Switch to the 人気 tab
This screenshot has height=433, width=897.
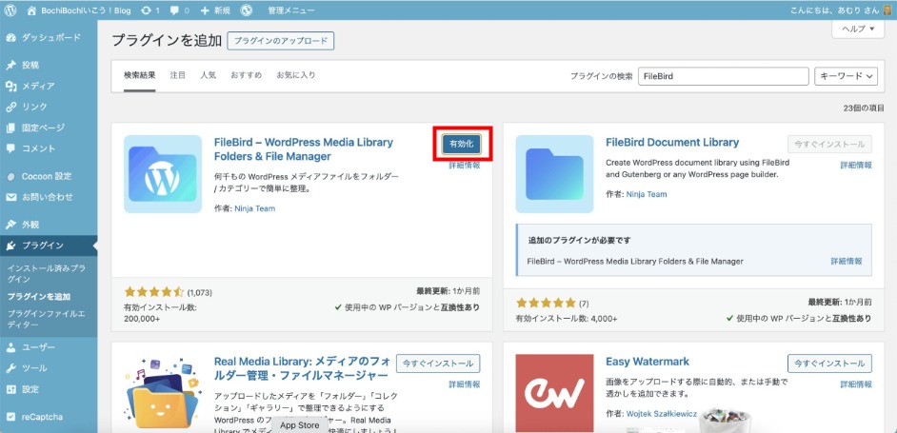click(x=209, y=75)
